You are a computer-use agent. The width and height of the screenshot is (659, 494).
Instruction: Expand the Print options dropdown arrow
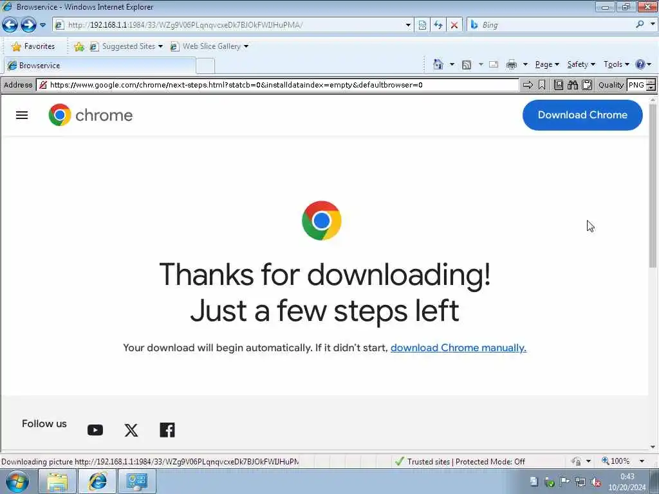[525, 64]
